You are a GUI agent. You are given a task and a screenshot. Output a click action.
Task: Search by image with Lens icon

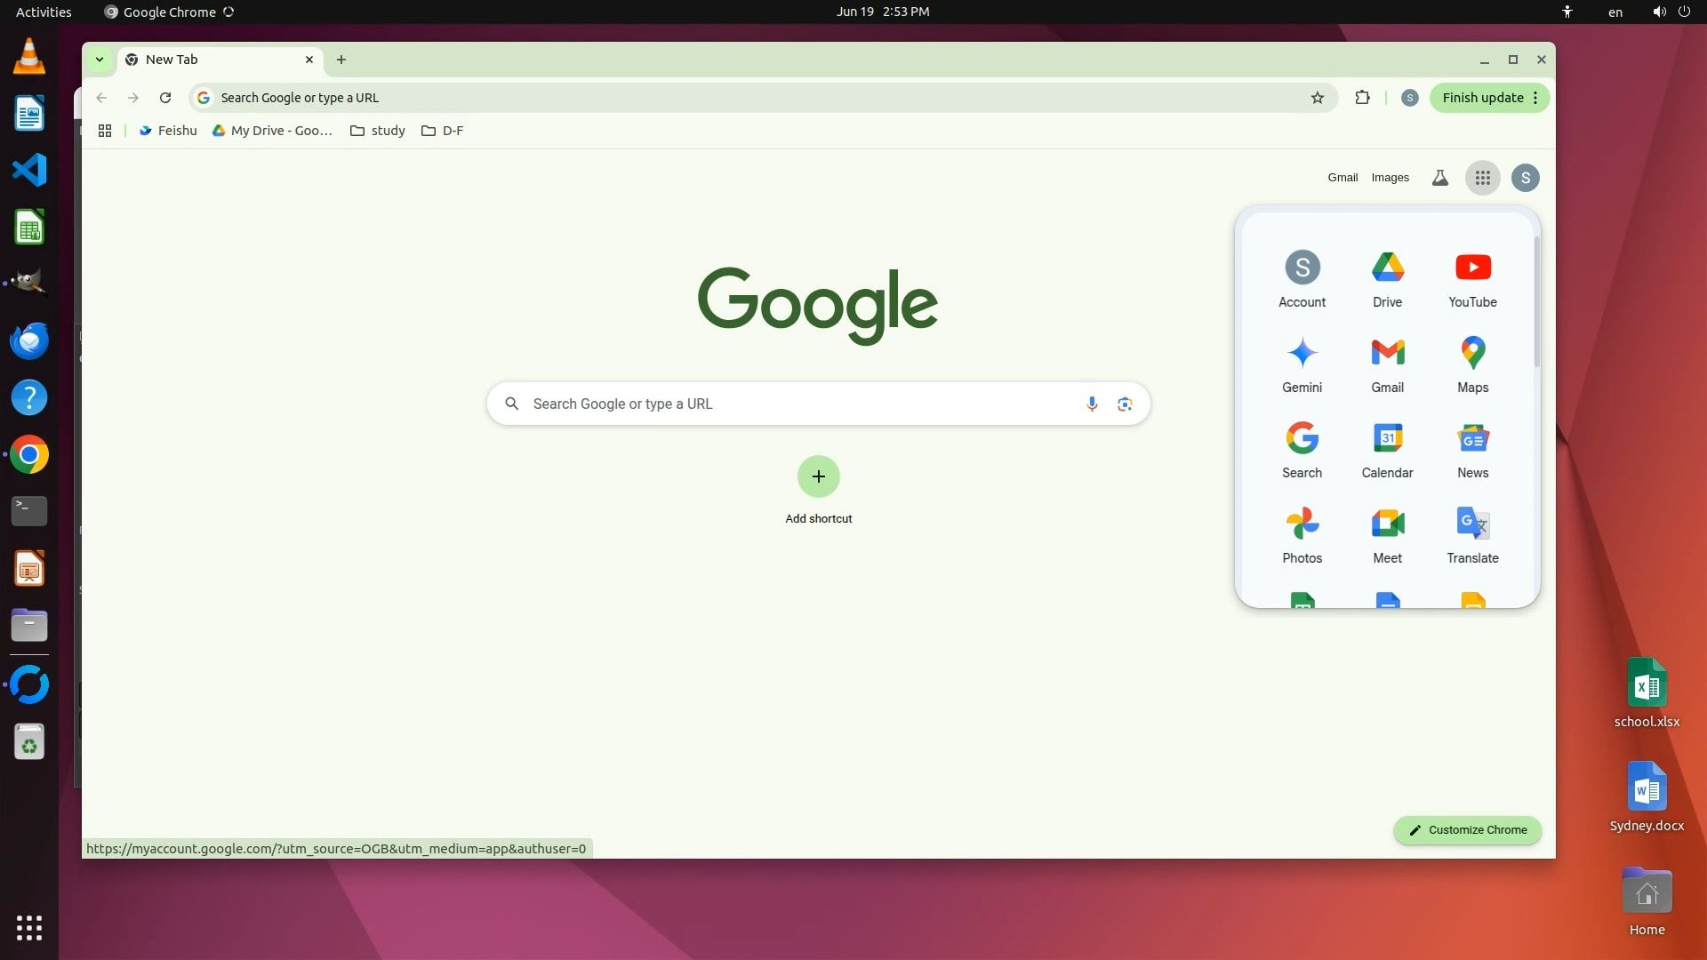[1125, 404]
